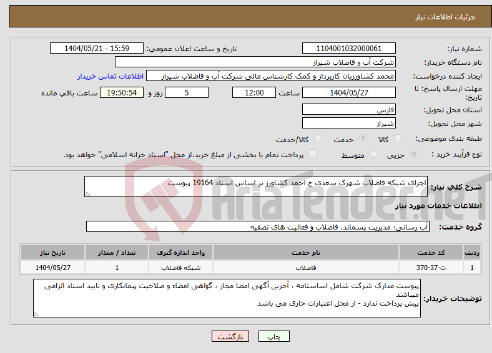The width and height of the screenshot is (492, 353).
Task: Click the کد خدمت column header
Action: click(431, 253)
